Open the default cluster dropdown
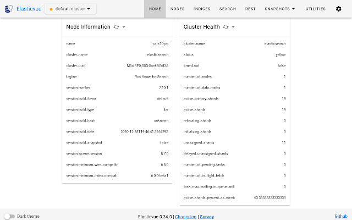Screen dimensions: 352x220 pyautogui.click(x=70, y=9)
